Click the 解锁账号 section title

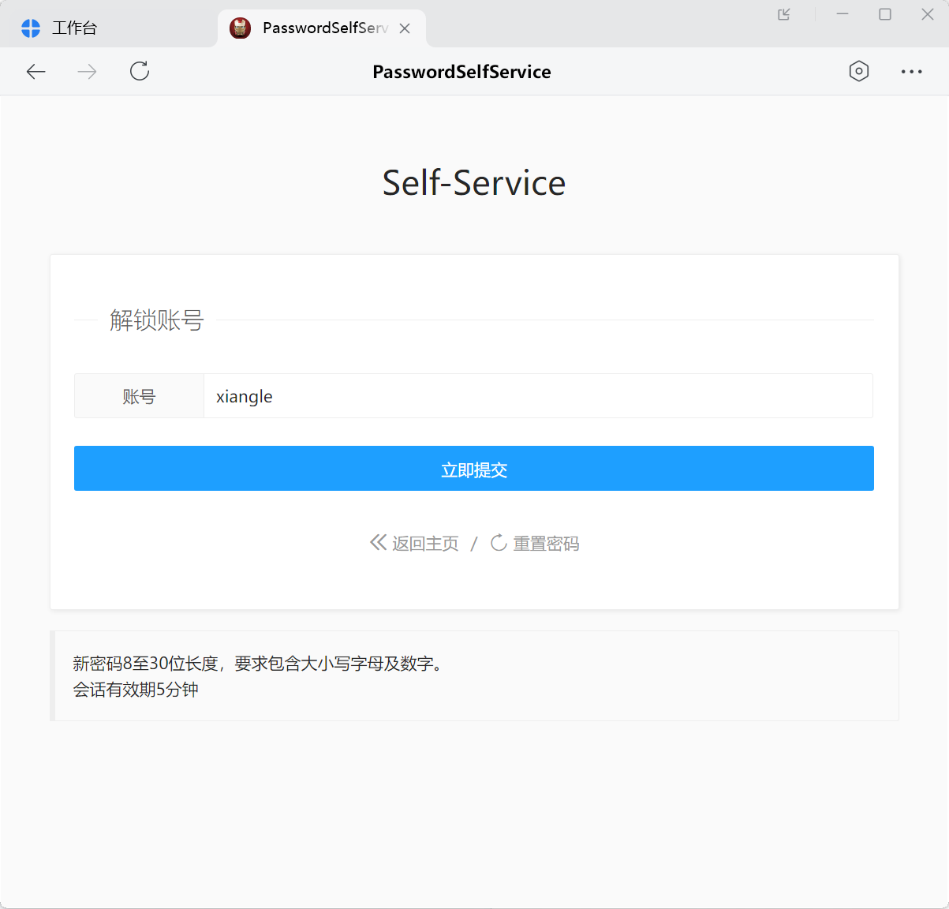pos(156,320)
